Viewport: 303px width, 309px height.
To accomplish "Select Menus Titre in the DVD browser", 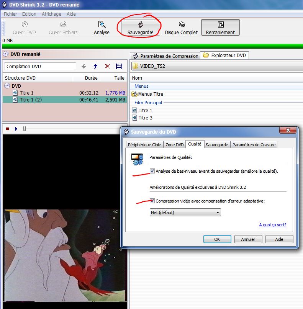I will click(x=147, y=94).
